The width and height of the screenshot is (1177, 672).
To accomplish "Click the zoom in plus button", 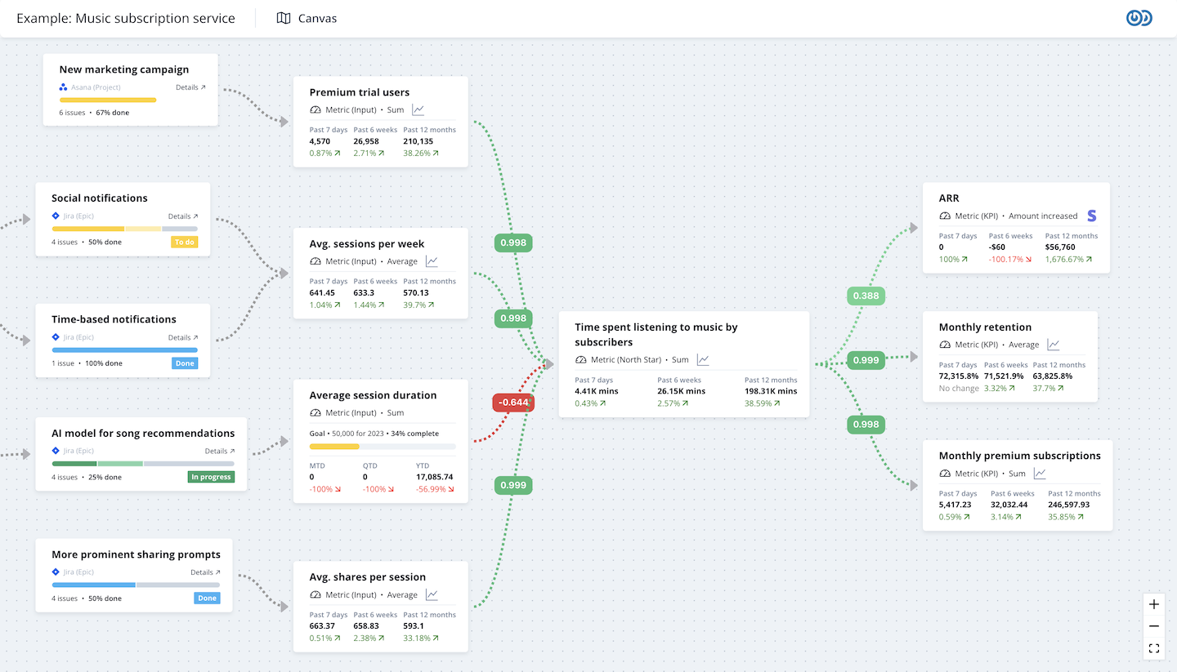I will click(x=1153, y=604).
